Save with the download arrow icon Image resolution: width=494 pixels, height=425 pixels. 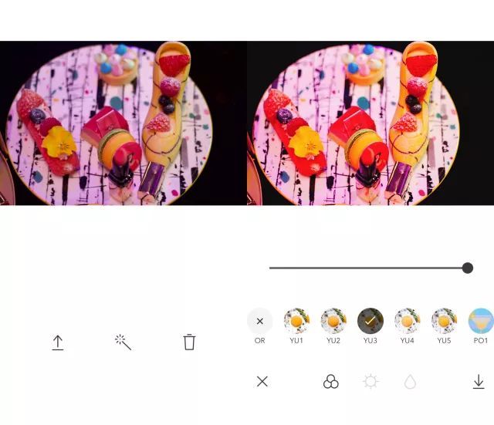[x=479, y=382]
